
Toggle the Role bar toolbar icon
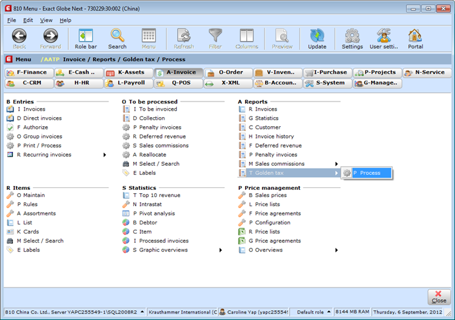tap(86, 36)
